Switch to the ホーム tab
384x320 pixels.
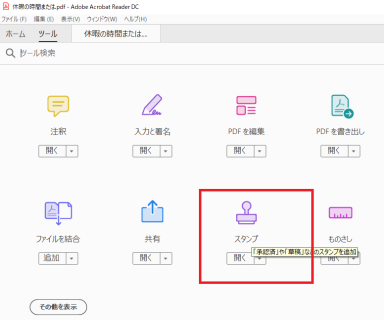click(15, 34)
